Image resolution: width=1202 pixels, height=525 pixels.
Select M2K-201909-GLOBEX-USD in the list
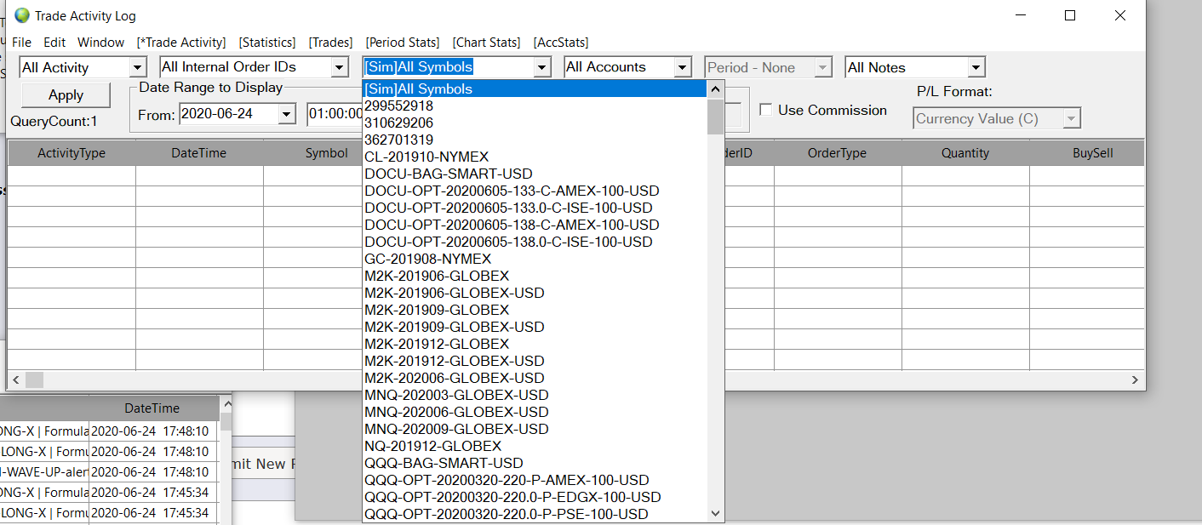(x=535, y=327)
